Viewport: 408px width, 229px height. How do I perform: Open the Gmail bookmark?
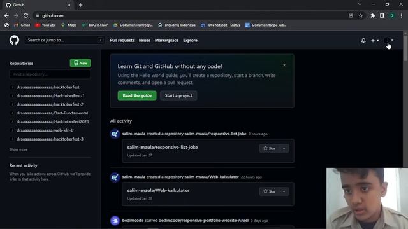[22, 25]
